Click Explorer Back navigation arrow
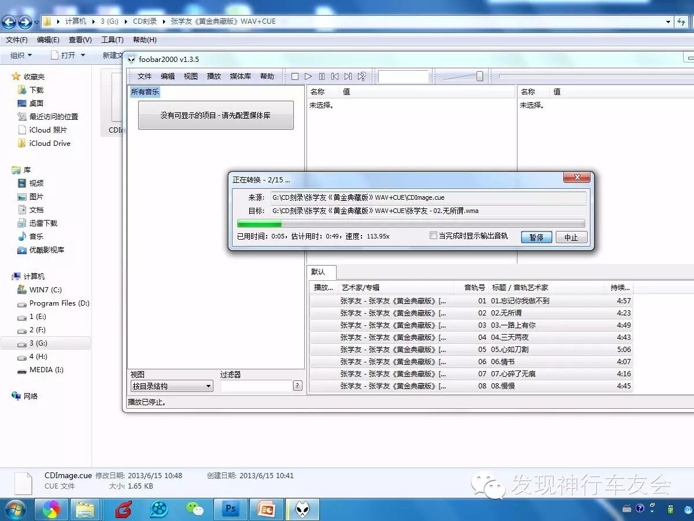Viewport: 694px width, 521px height. (x=9, y=22)
